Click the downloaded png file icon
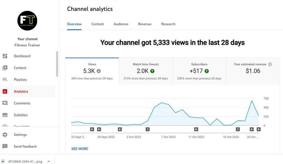This screenshot has width=283, height=164. click(3, 161)
